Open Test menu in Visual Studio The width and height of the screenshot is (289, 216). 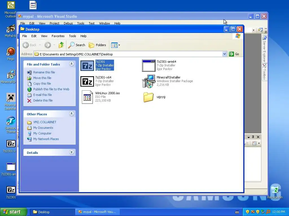coord(92,23)
